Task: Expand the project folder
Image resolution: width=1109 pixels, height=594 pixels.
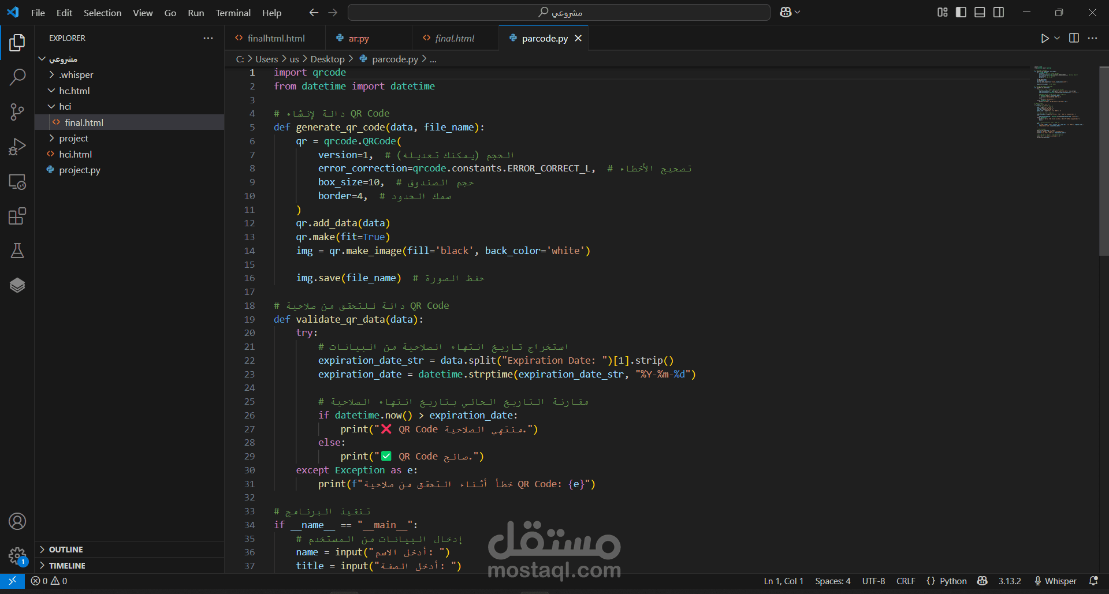Action: tap(129, 138)
